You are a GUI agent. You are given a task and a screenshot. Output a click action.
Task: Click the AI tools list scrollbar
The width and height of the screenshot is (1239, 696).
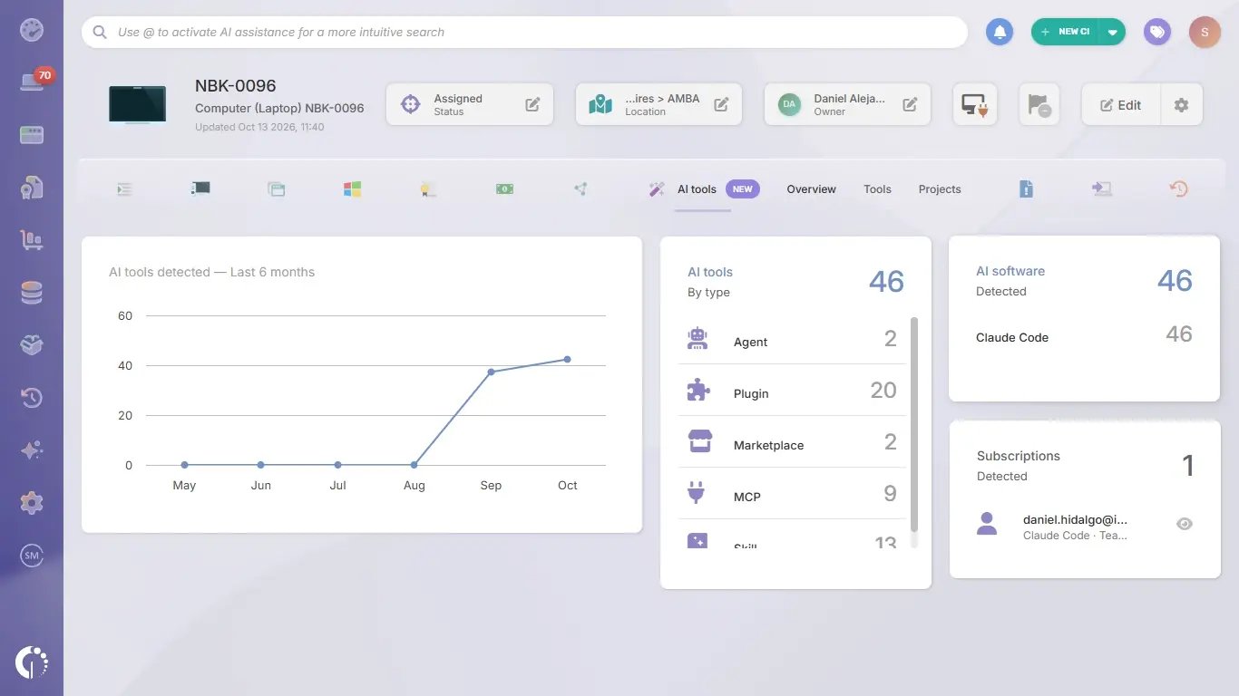click(x=914, y=424)
